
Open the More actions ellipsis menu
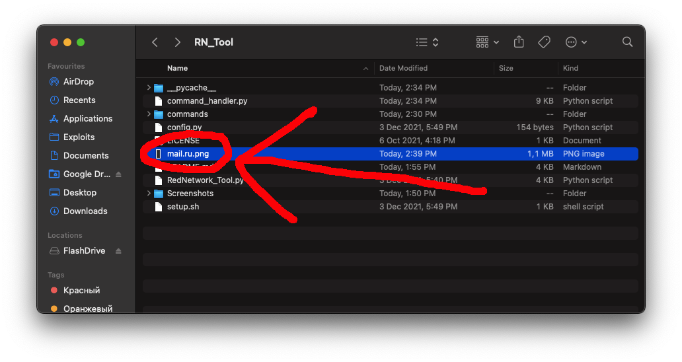coord(576,42)
